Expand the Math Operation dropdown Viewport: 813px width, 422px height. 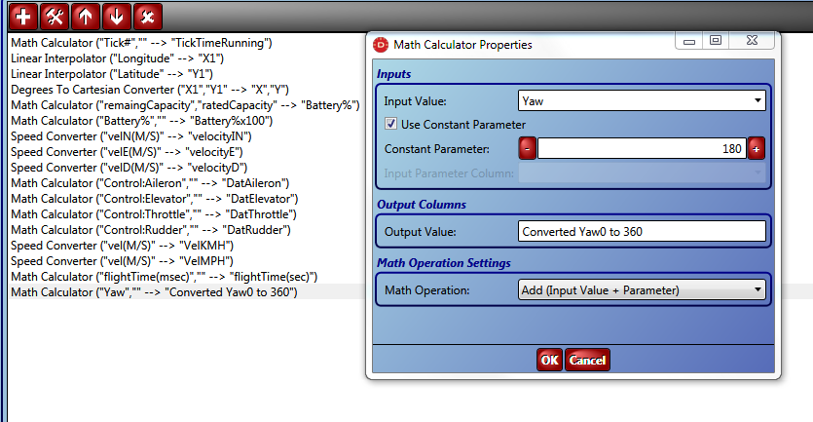(x=642, y=289)
